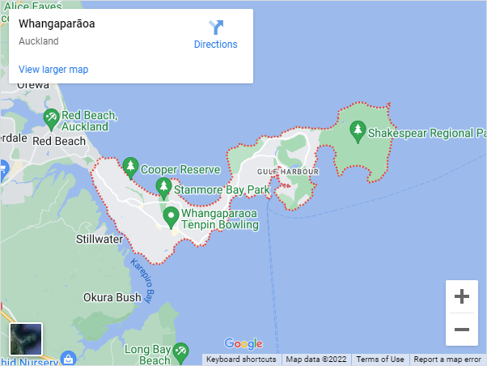This screenshot has height=366, width=487.
Task: Open Shakespear Regional Park tree pin
Action: (x=358, y=132)
